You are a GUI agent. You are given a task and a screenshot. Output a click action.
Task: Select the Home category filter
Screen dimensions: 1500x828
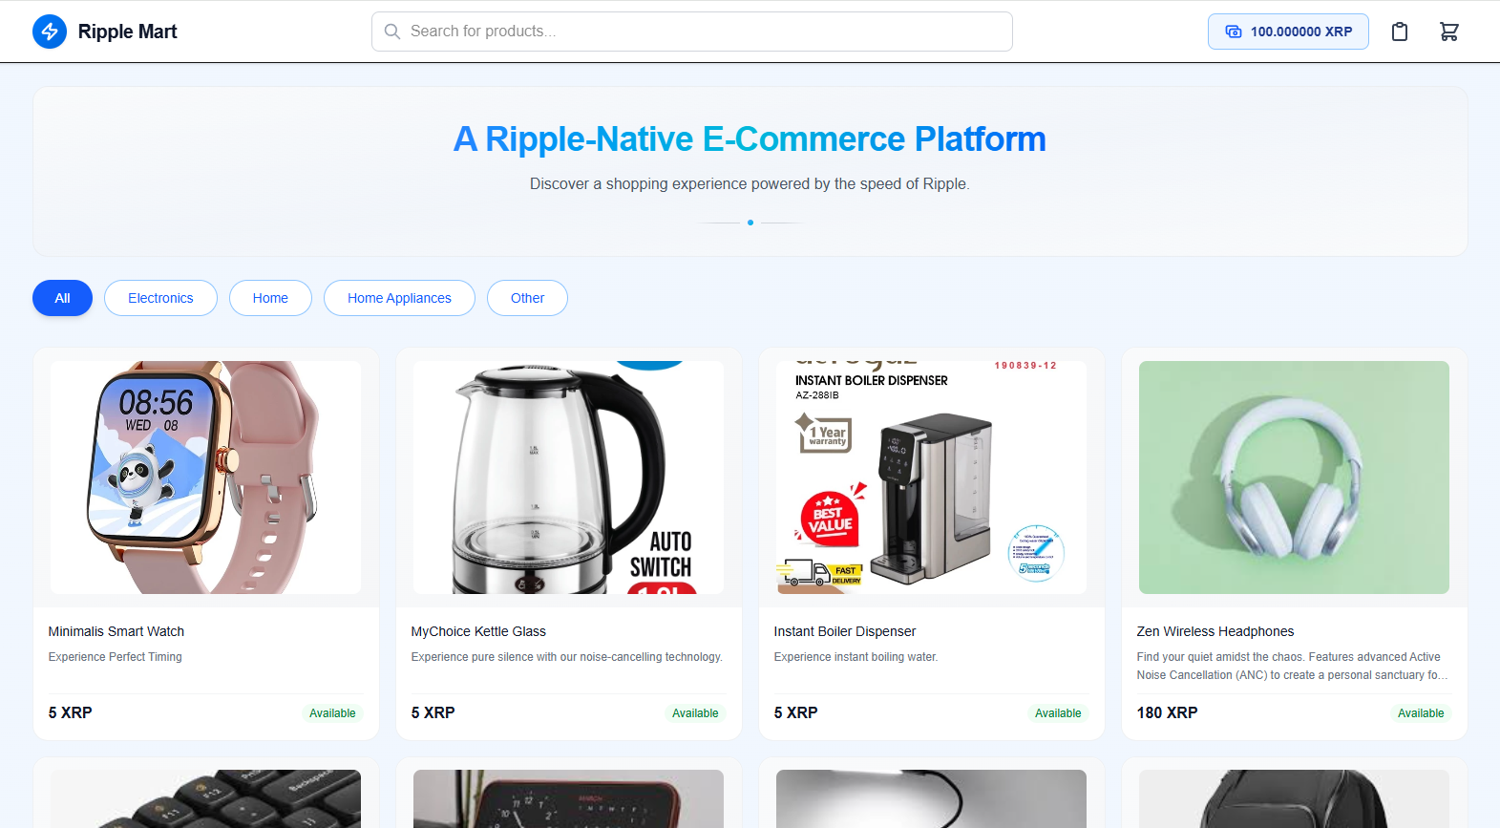pyautogui.click(x=270, y=298)
